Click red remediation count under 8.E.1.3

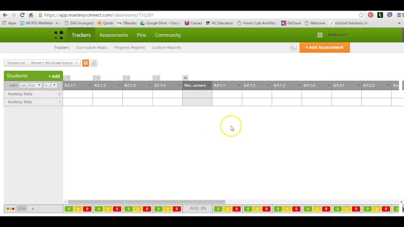click(147, 209)
